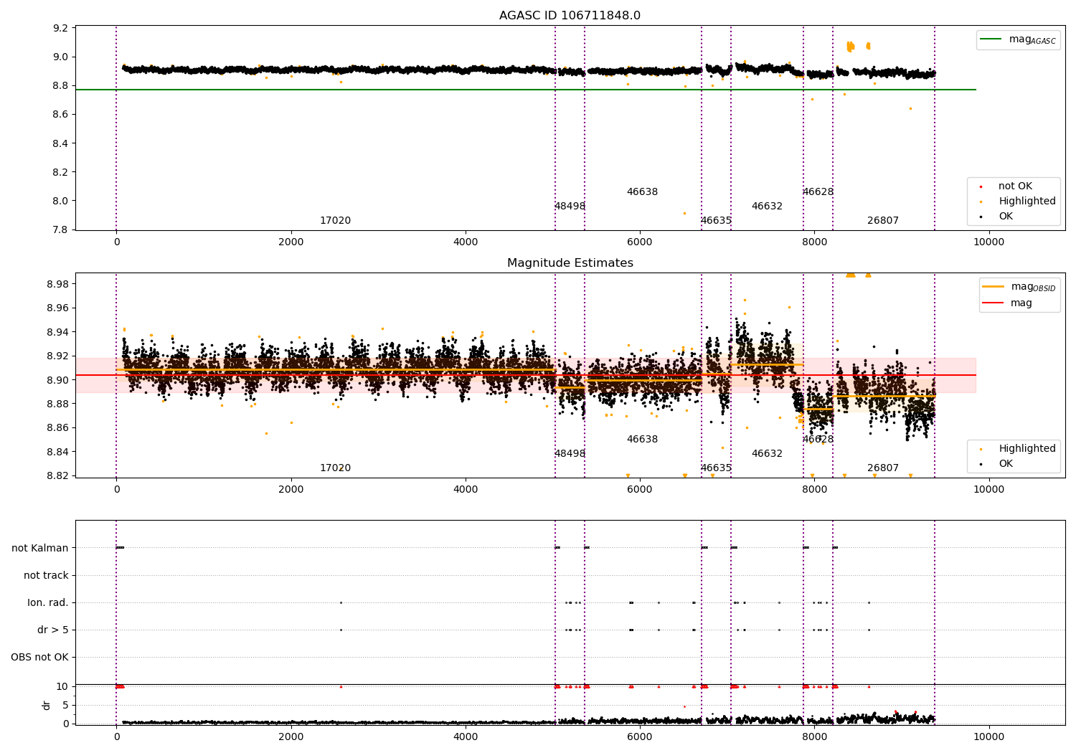The height and width of the screenshot is (753, 1076).
Task: Click obsid label 46635 in Magnitude Estimates plot
Action: pyautogui.click(x=716, y=468)
